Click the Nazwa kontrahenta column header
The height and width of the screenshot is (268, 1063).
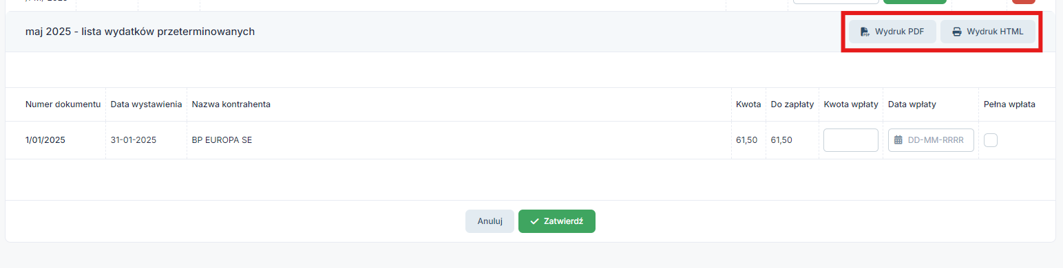(x=231, y=104)
